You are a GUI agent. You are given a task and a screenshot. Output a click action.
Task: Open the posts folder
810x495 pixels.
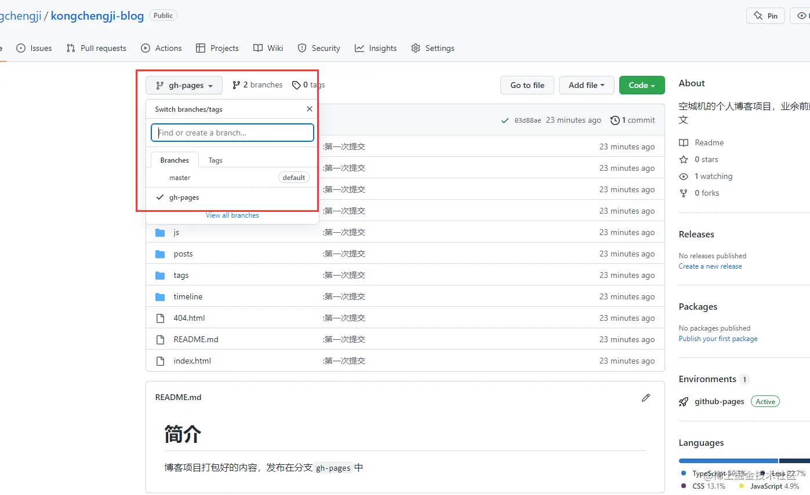(x=183, y=254)
